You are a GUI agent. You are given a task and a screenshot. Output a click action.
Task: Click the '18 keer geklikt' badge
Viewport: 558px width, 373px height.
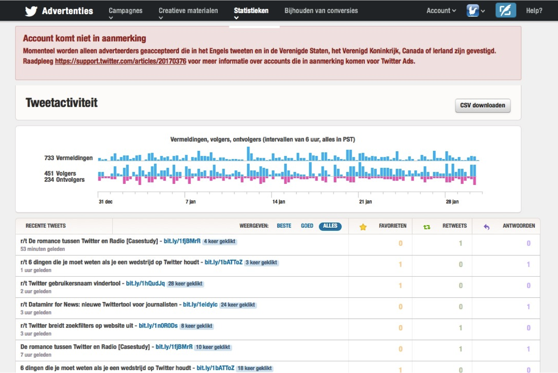254,369
